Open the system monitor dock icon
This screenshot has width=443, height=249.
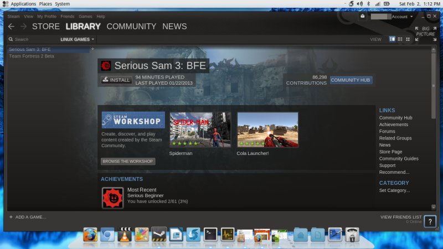[228, 235]
